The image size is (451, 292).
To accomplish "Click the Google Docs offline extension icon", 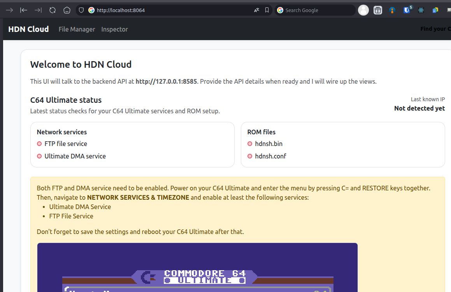I will (x=435, y=10).
